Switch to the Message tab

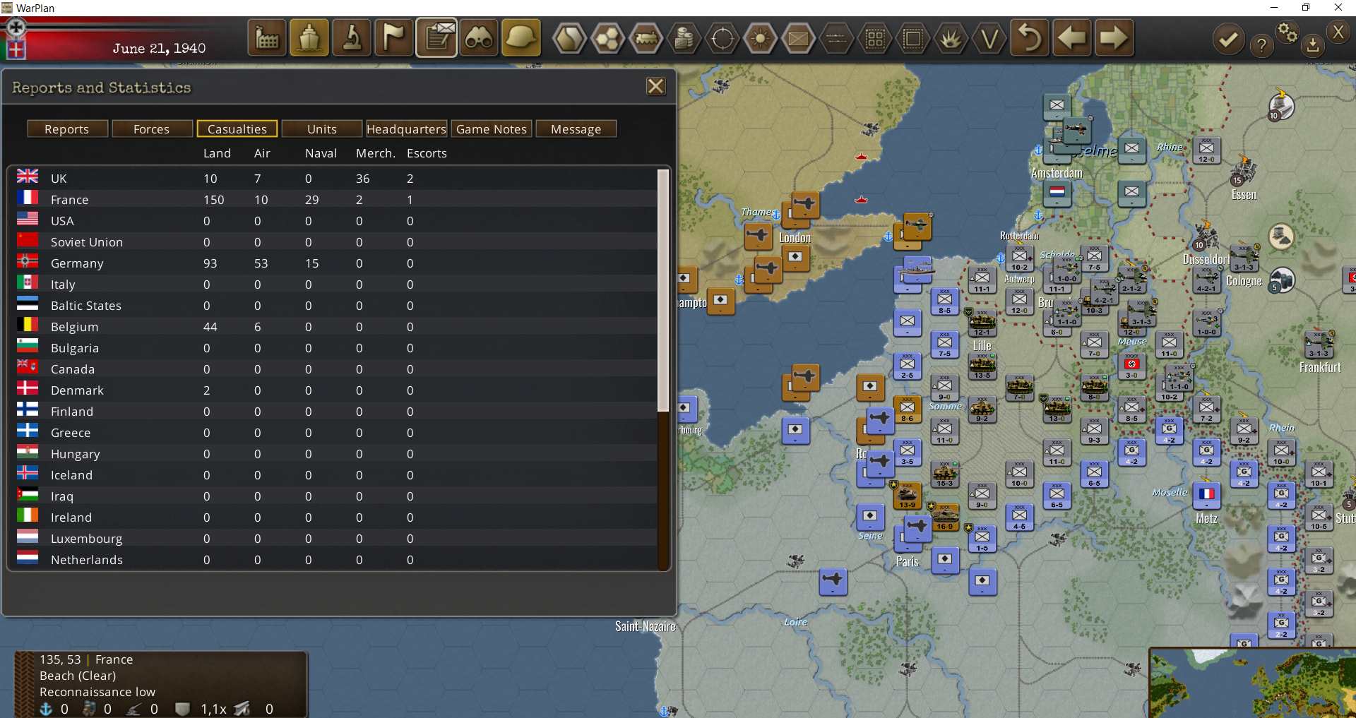576,129
